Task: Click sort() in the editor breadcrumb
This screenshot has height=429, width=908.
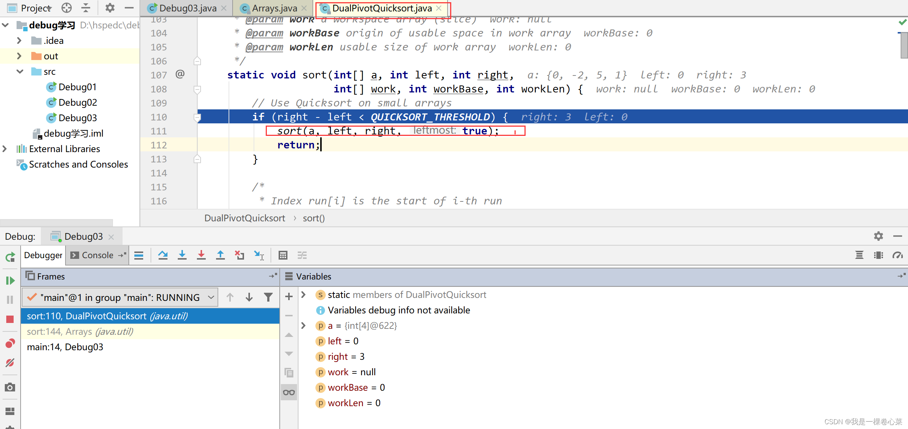Action: 314,218
